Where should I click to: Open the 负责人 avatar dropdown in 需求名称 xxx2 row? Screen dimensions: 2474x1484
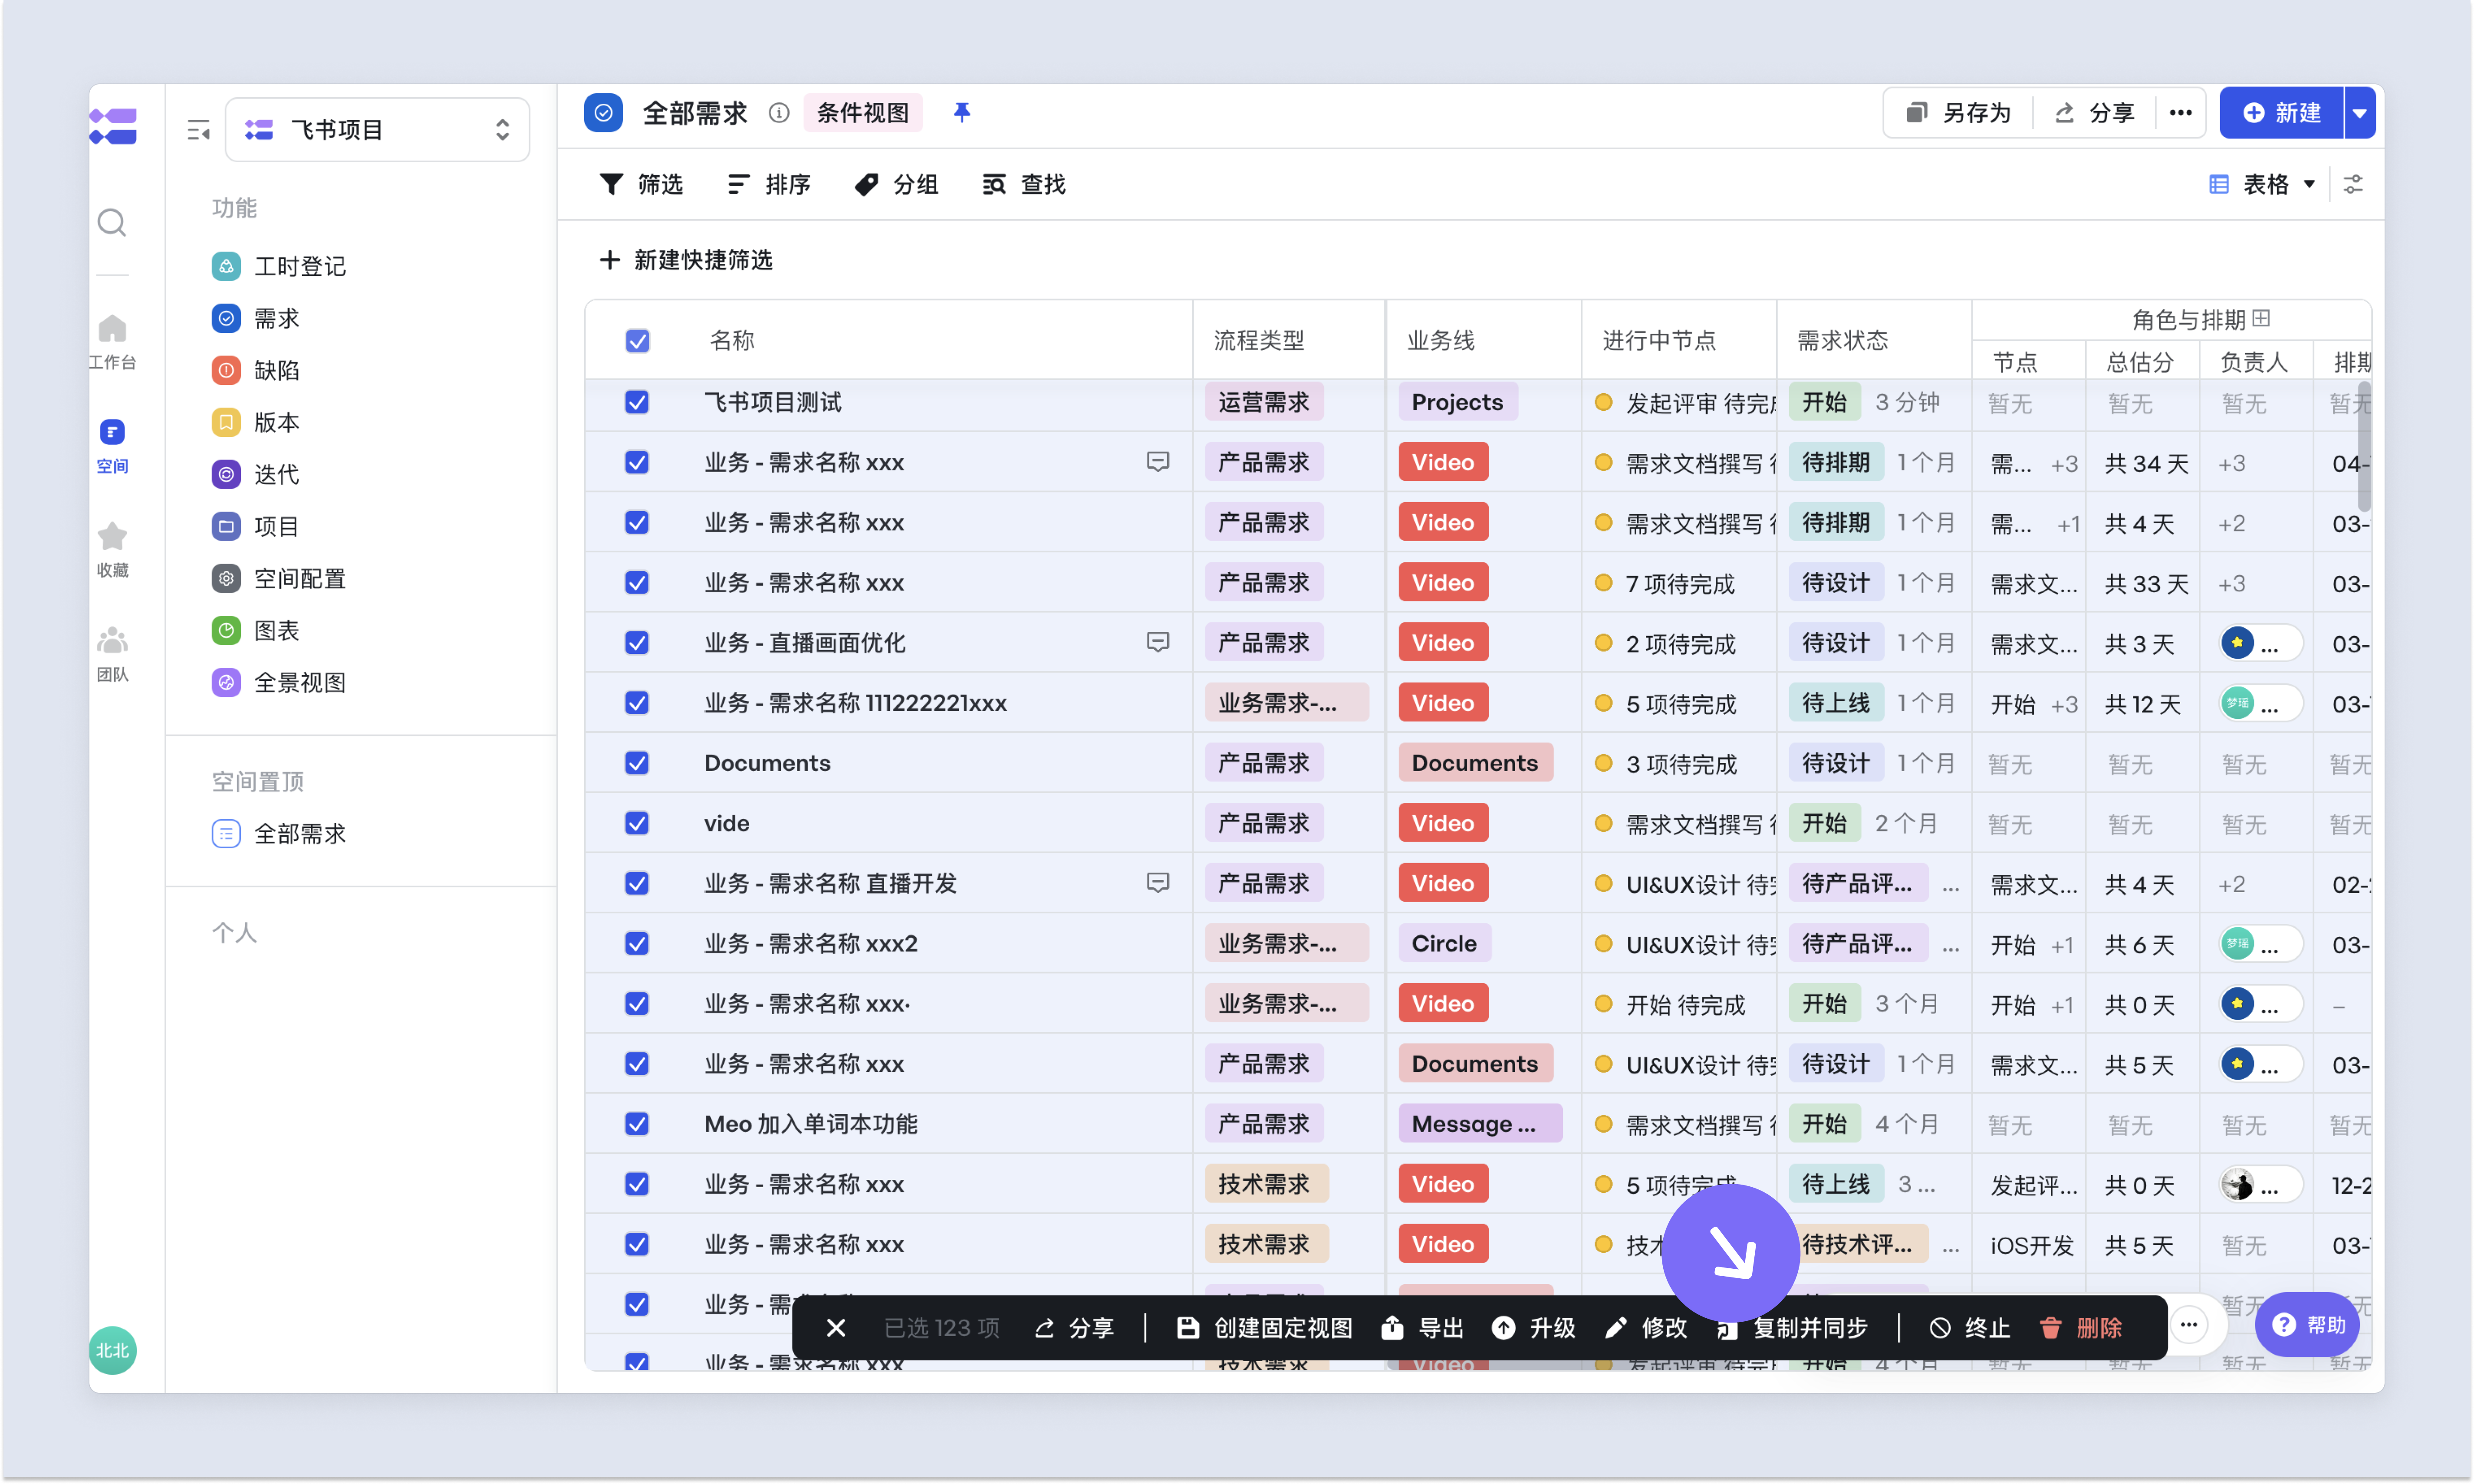2260,944
